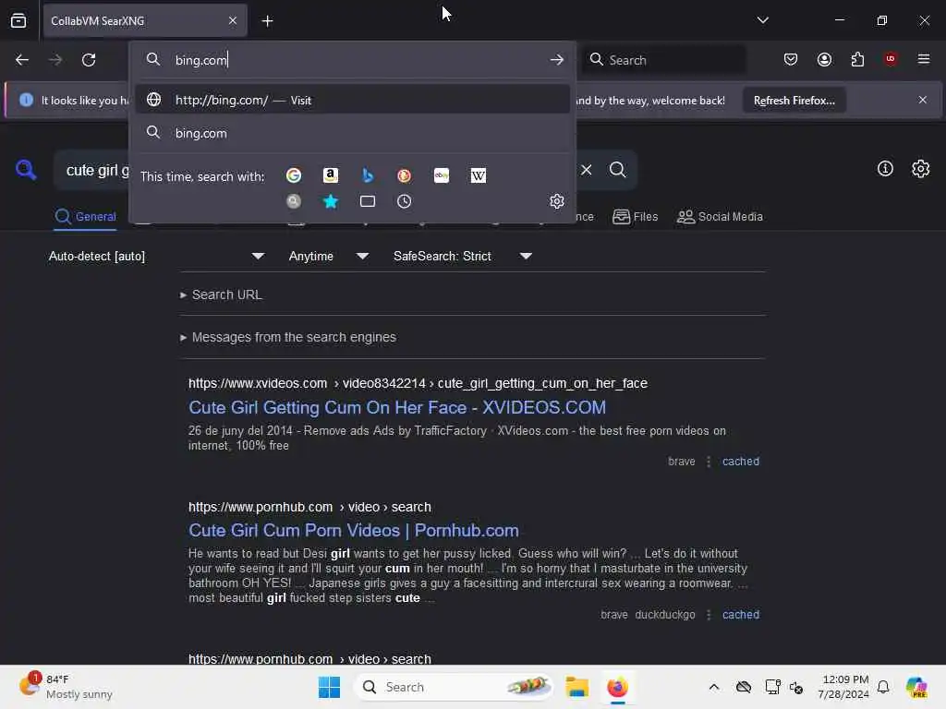The width and height of the screenshot is (946, 709).
Task: Clear the SearXNG search query
Action: 587,170
